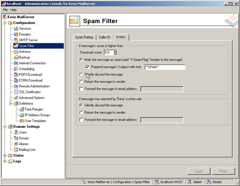Image resolution: width=240 pixels, height=186 pixels.
Task: Click the Reset button
Action: 224,171
